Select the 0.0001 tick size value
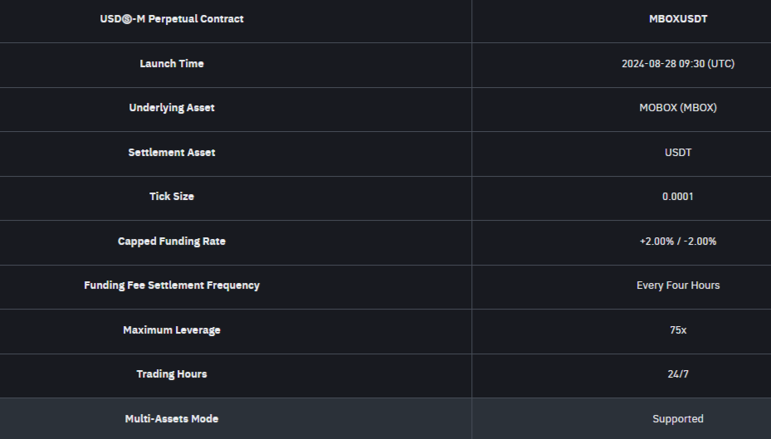This screenshot has width=771, height=439. point(678,197)
